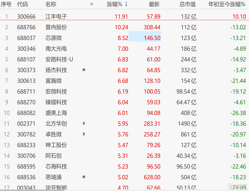Click the highlighted latest price 146.50
249x191 pixels.
(152, 38)
